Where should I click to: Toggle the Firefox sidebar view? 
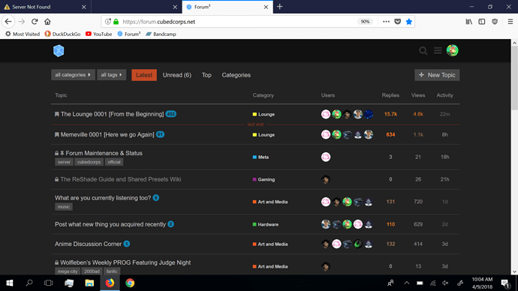(482, 22)
